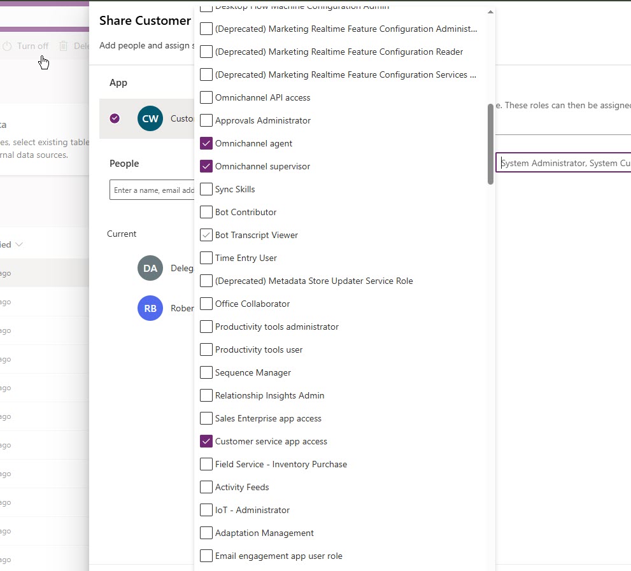Viewport: 631px width, 571px height.
Task: Click the purple checkmark on the selected app
Action: (115, 118)
